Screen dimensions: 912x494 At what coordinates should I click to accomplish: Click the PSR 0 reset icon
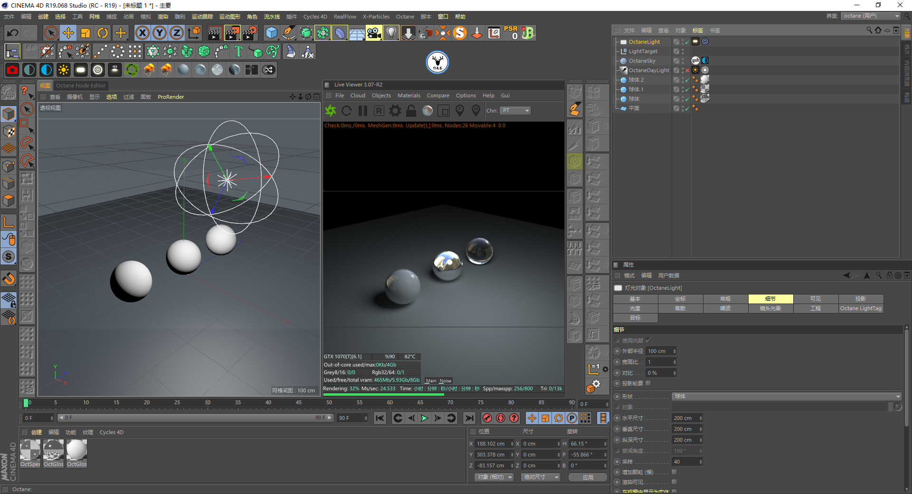pyautogui.click(x=511, y=33)
